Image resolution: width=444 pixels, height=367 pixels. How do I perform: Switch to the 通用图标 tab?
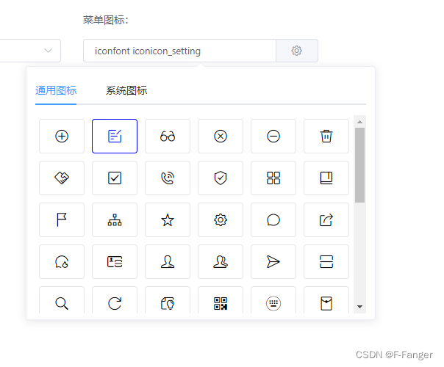[56, 91]
